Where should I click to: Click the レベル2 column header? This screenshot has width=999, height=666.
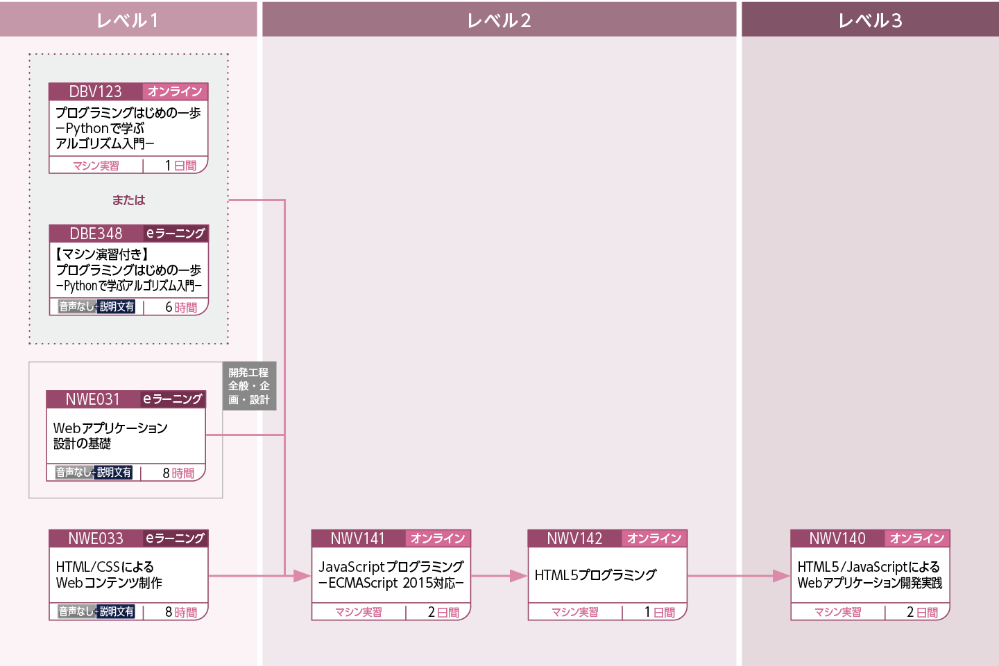[x=499, y=19]
